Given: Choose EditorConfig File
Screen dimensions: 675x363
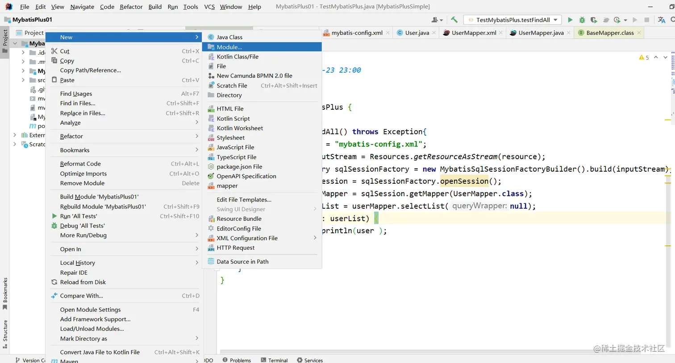Looking at the screenshot, I should [262, 228].
